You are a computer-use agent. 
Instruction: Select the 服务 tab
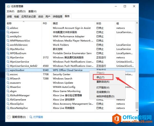click(67, 16)
